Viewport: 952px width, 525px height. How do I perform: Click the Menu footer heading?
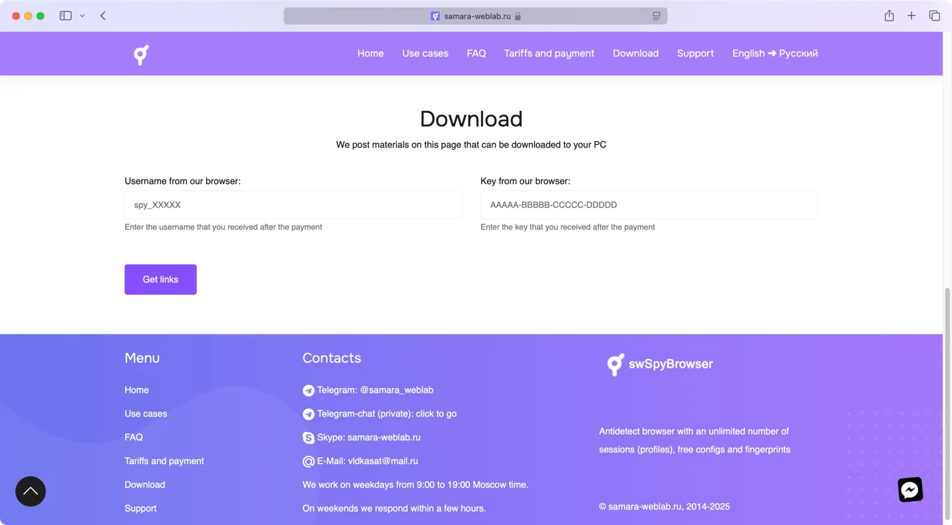coord(142,358)
